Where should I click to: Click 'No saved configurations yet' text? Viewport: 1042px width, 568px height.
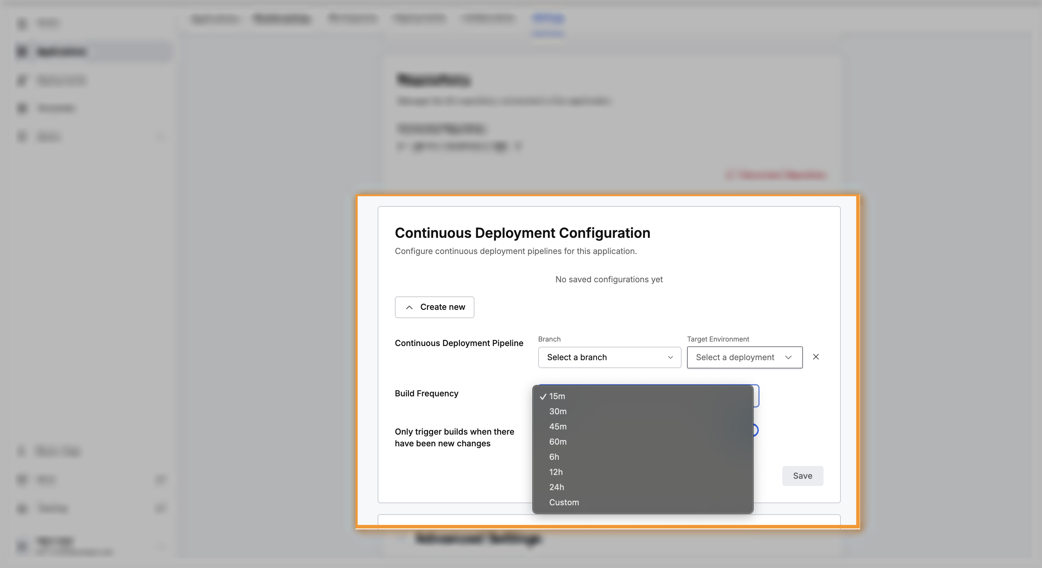coord(609,279)
